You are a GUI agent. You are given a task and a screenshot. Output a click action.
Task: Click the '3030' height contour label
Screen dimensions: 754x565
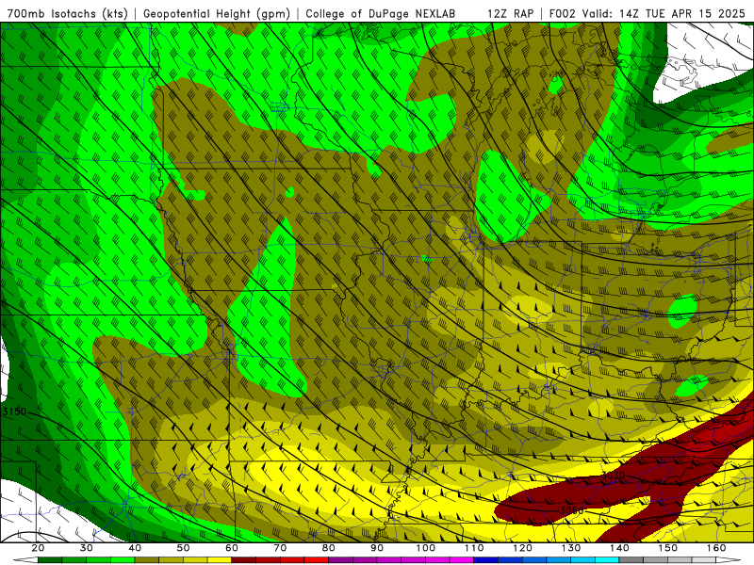click(x=613, y=476)
